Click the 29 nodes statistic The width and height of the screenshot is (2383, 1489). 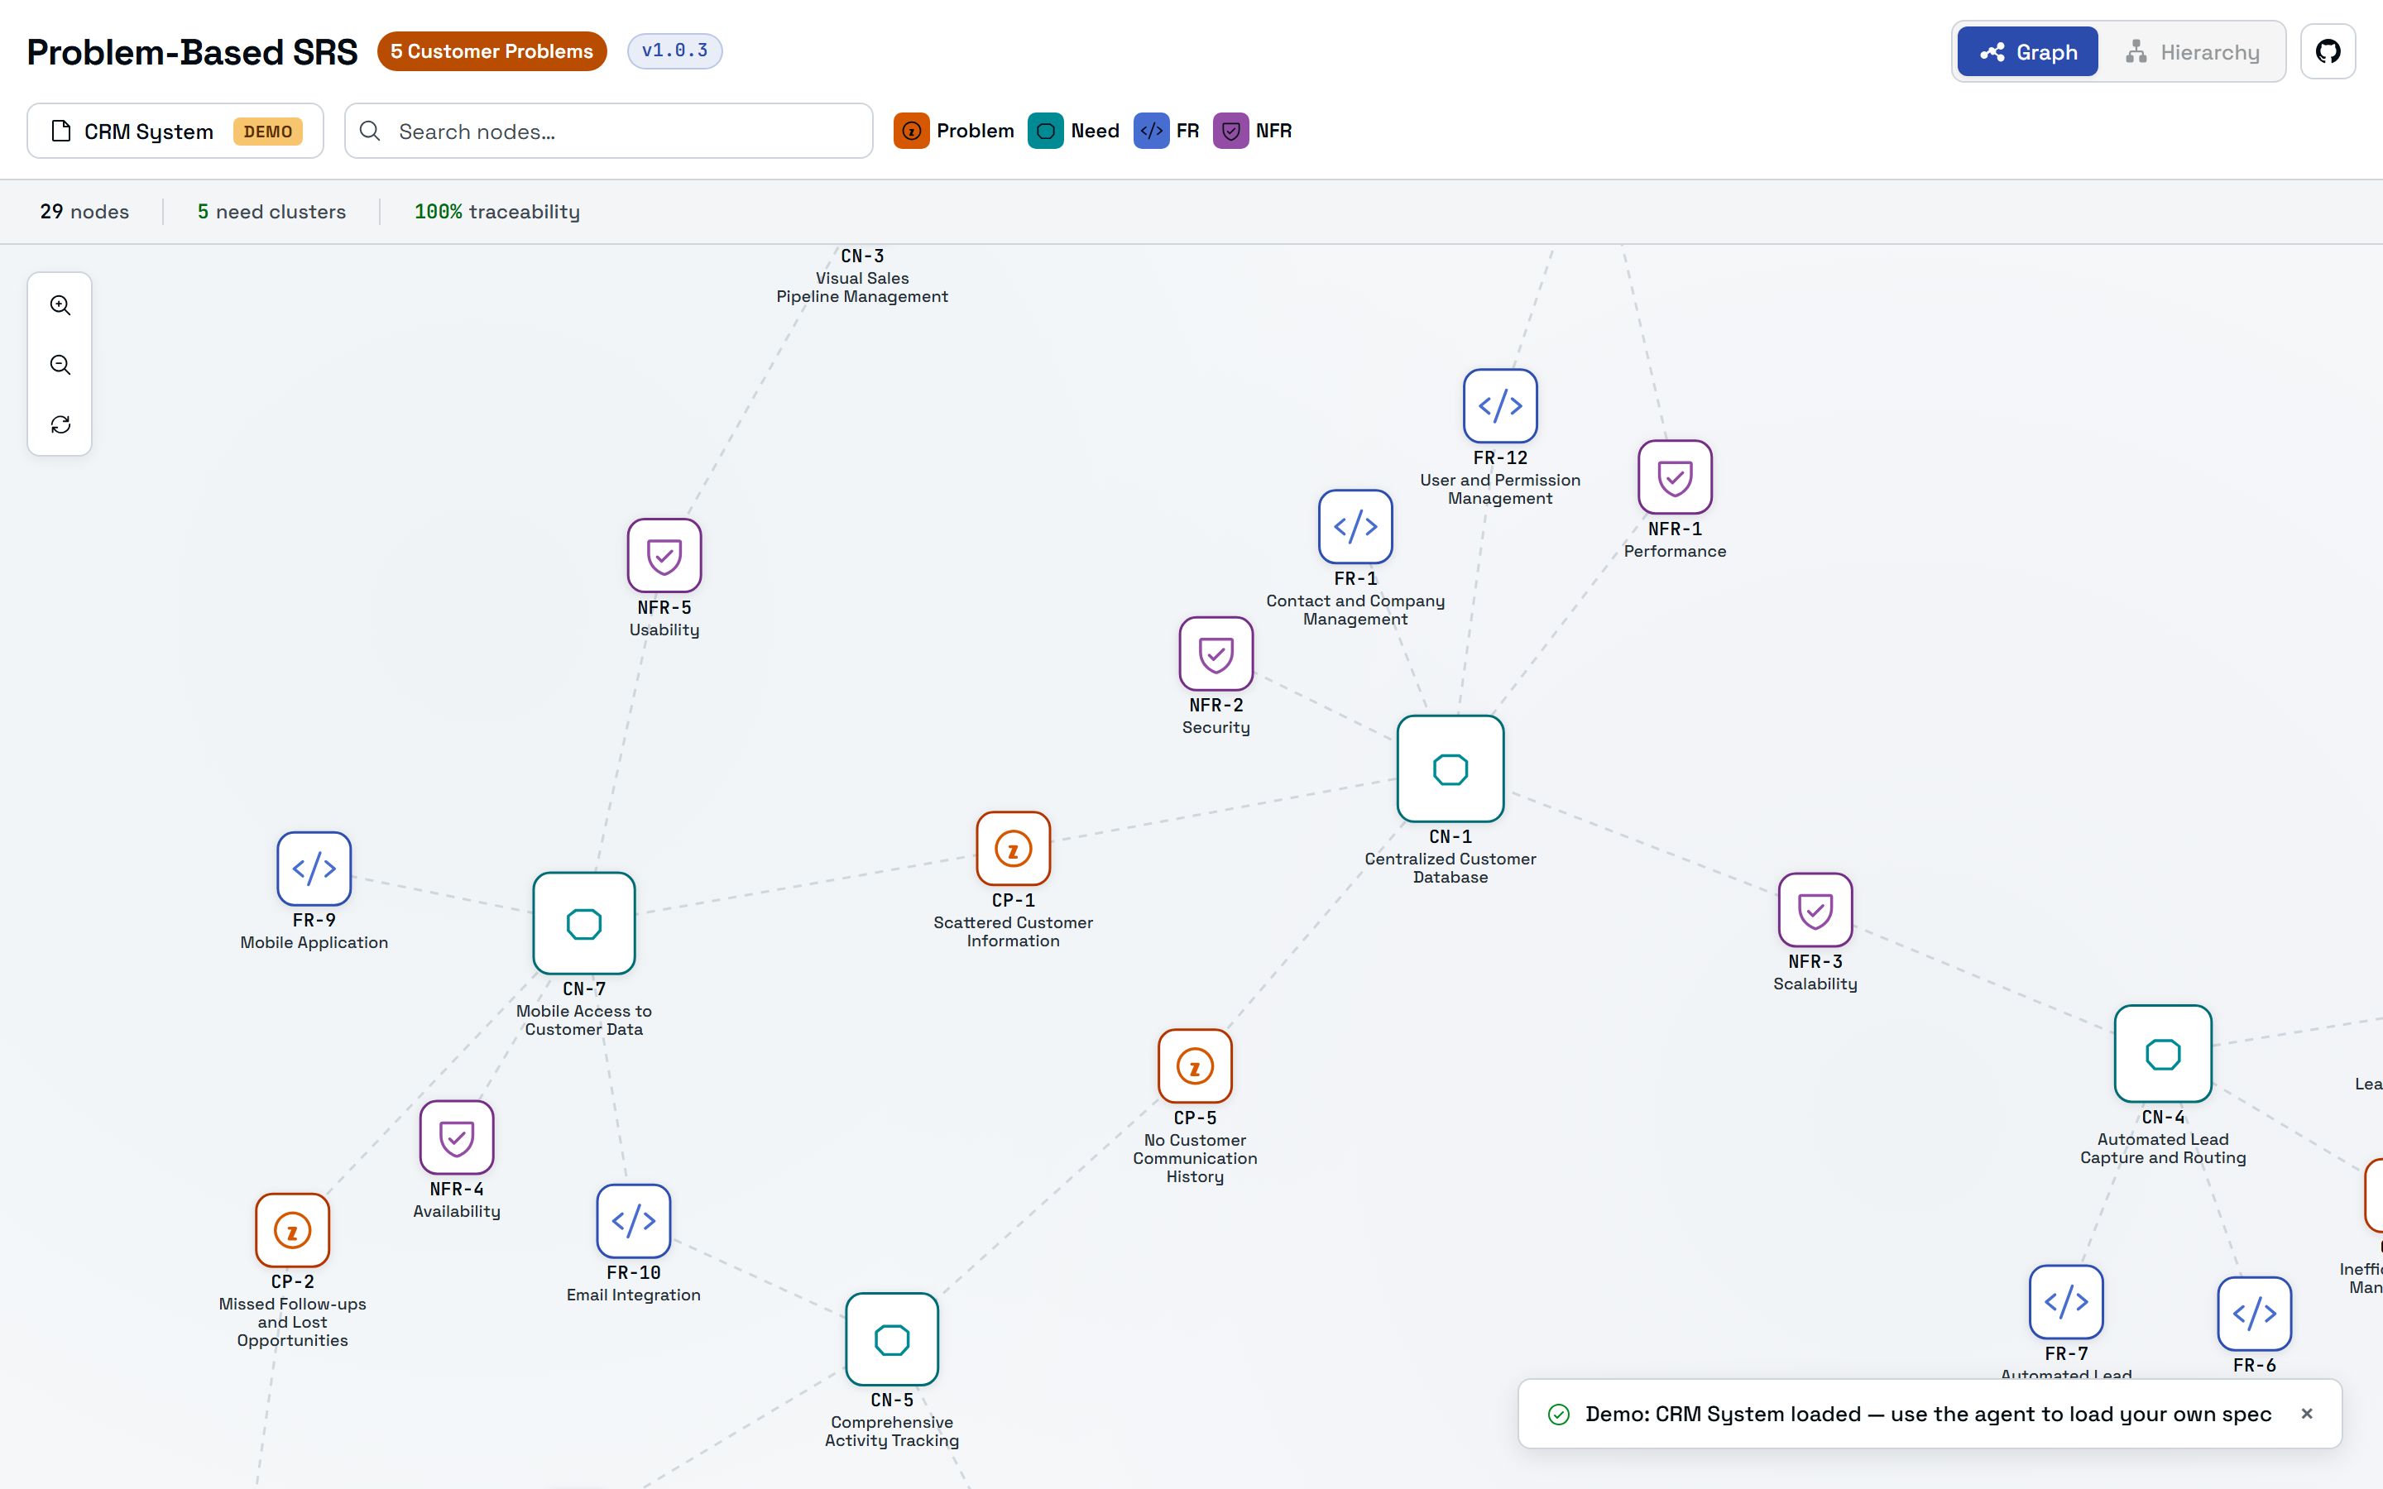pyautogui.click(x=84, y=212)
